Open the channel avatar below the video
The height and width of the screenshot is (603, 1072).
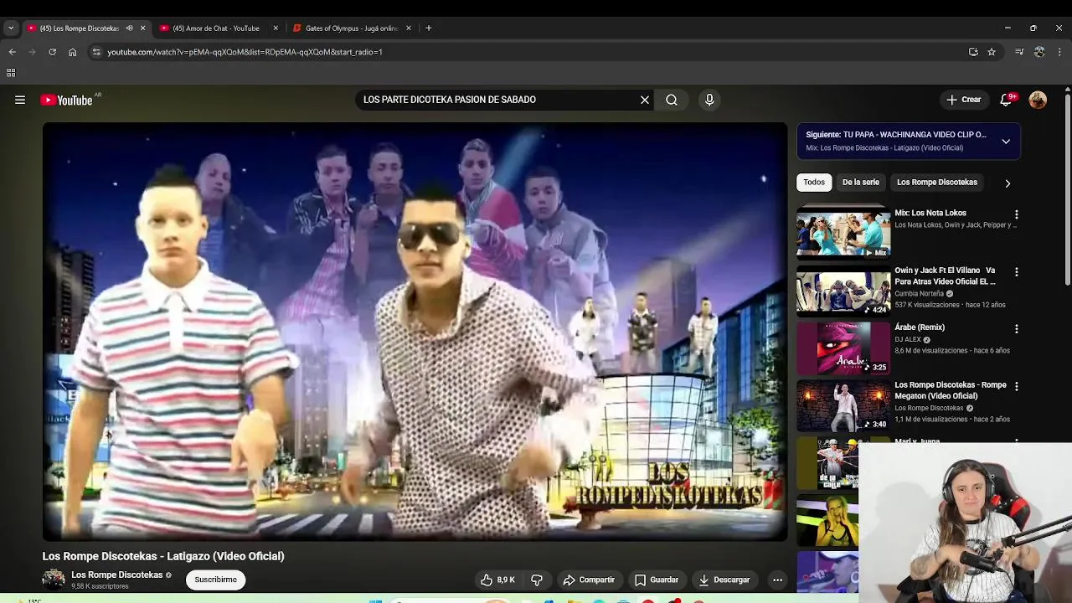54,579
